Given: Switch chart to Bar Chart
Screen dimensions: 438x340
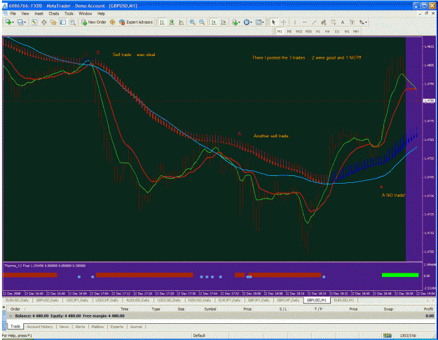Looking at the screenshot, I should click(162, 22).
